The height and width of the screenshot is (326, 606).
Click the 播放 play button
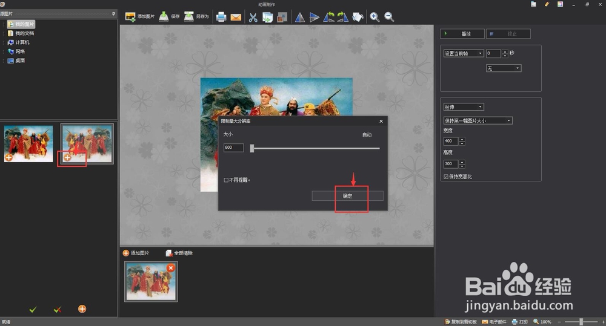(462, 34)
